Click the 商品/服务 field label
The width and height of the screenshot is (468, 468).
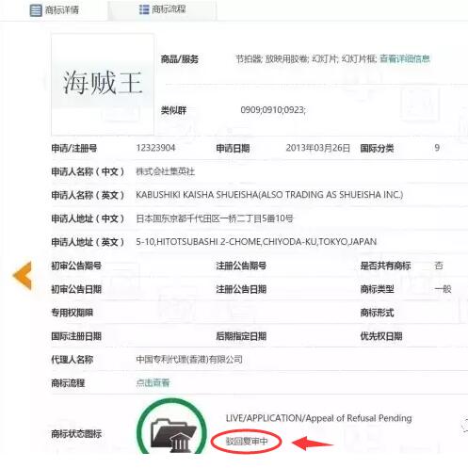coord(180,59)
